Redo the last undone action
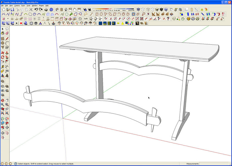This screenshot has width=232, height=166. pos(41,10)
